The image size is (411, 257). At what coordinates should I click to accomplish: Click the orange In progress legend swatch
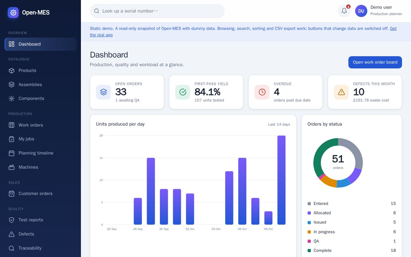(x=309, y=232)
